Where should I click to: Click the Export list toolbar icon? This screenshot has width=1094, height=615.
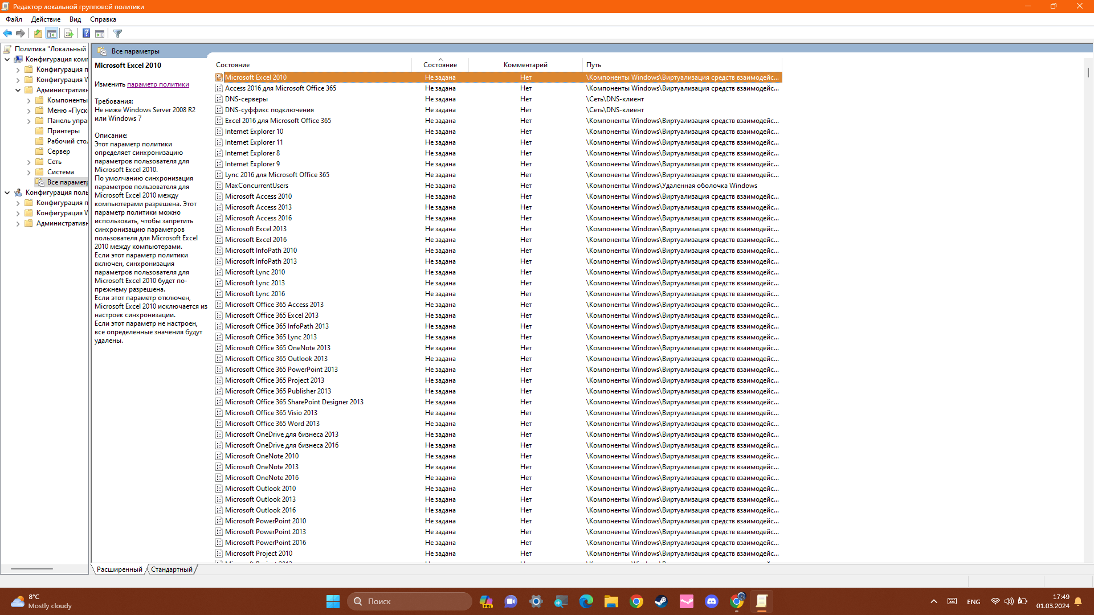pos(69,34)
